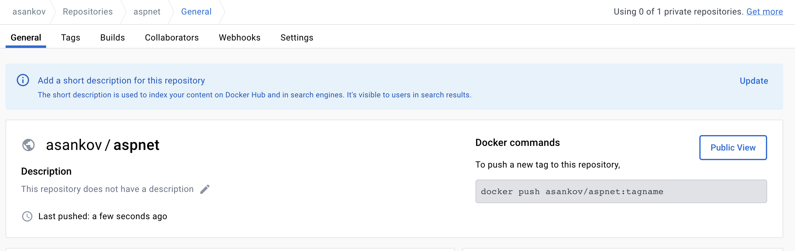Viewport: 795px width, 251px height.
Task: Go to the Collaborators tab
Action: click(x=172, y=37)
